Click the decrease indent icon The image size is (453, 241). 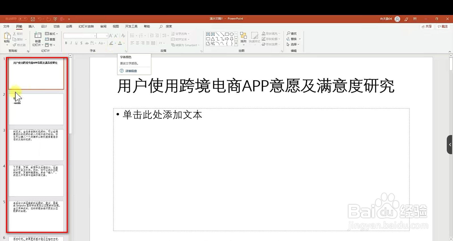[x=152, y=36]
